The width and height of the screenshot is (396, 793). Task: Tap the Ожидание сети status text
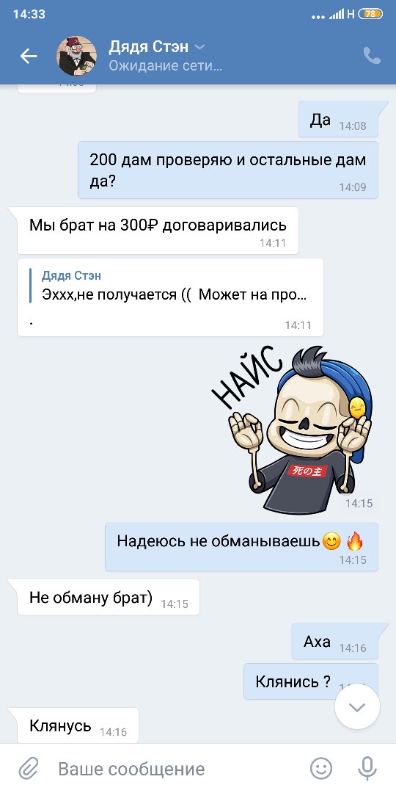point(165,65)
